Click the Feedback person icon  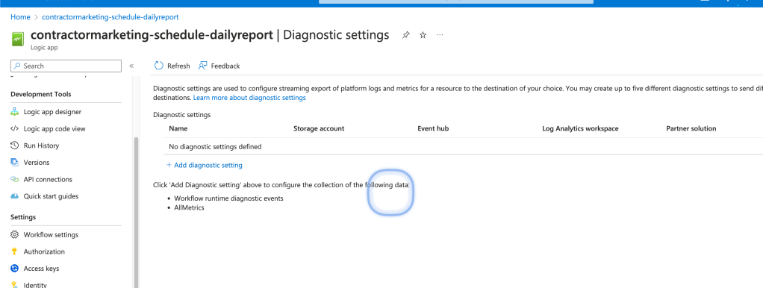(x=203, y=66)
